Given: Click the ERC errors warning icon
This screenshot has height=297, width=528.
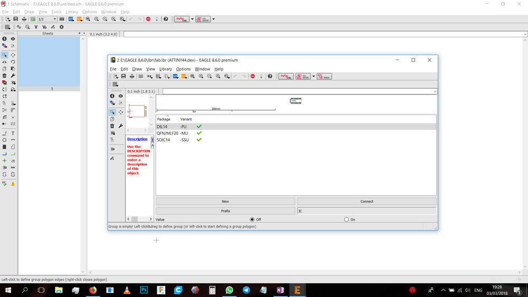Looking at the screenshot, I should pyautogui.click(x=13, y=184).
